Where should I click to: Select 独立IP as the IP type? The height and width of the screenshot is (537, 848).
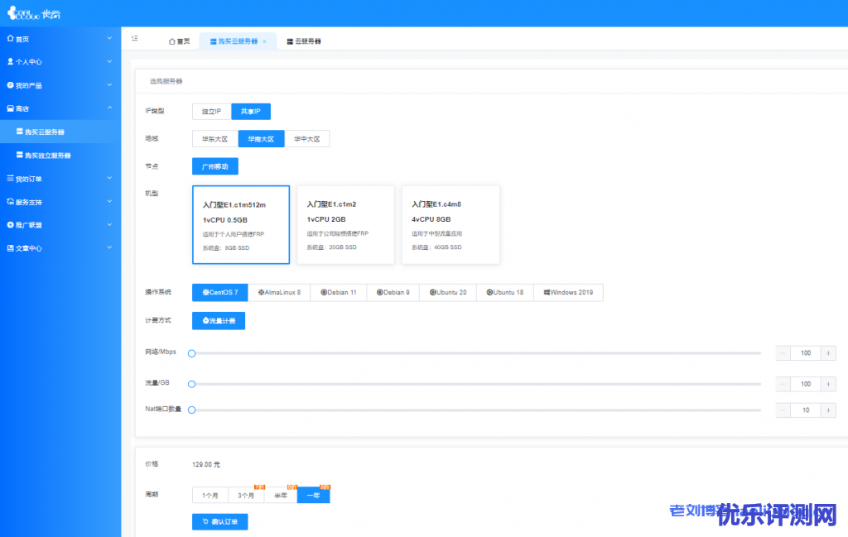211,111
